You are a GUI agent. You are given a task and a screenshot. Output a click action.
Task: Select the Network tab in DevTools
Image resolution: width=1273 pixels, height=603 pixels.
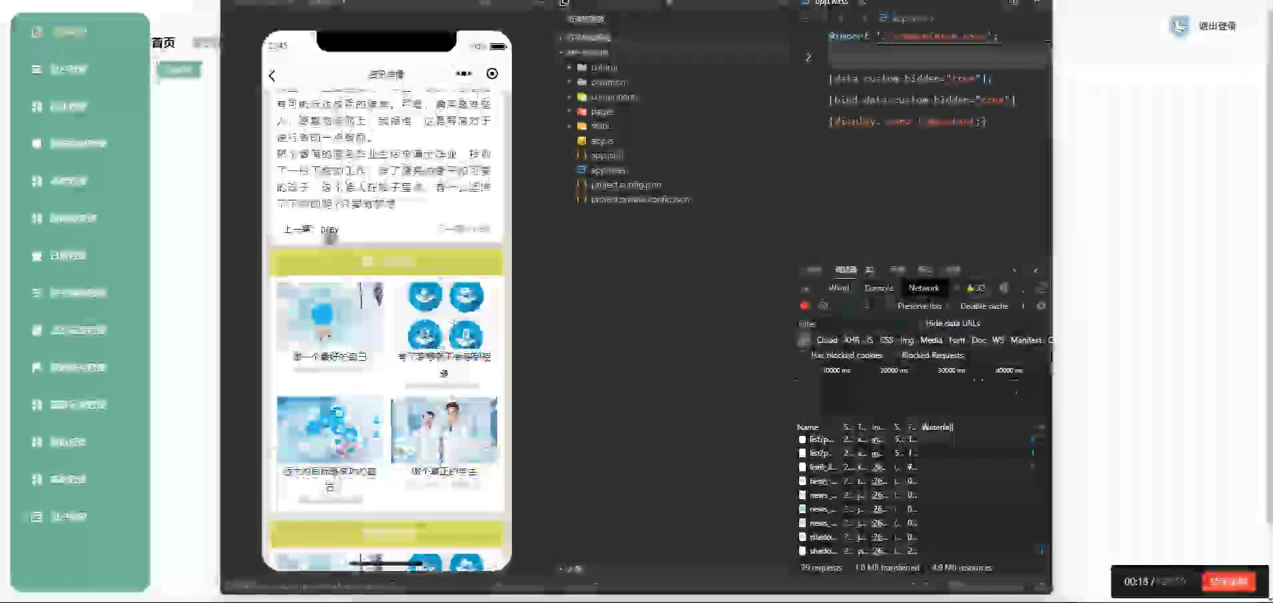tap(924, 288)
